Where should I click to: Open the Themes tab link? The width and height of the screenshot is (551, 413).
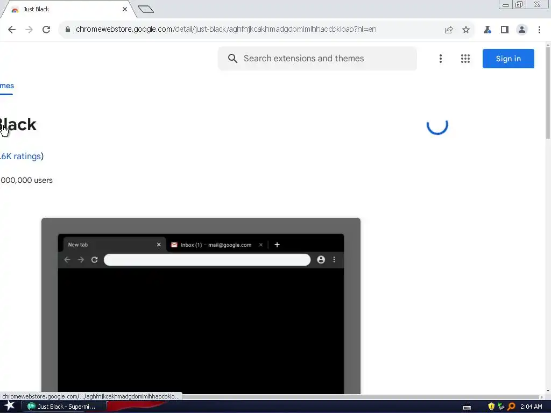coord(6,86)
